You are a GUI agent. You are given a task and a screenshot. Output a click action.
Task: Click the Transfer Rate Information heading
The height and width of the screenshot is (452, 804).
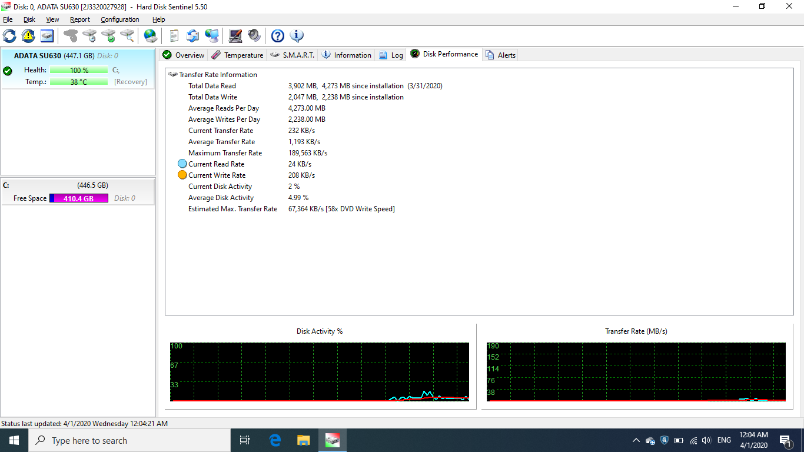pyautogui.click(x=218, y=75)
